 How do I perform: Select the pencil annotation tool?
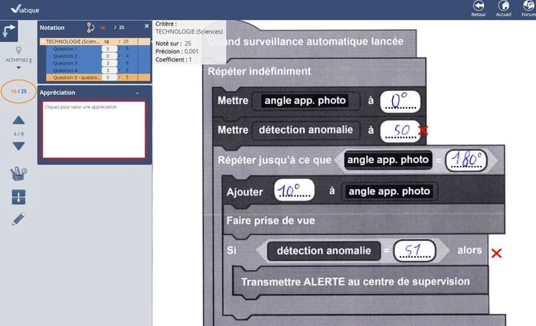click(18, 220)
